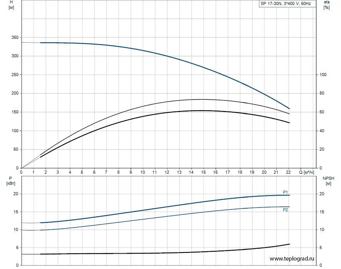Screen dimensions: 341x269
Task: Click the 5 tick on Q axis
Action: point(82,173)
